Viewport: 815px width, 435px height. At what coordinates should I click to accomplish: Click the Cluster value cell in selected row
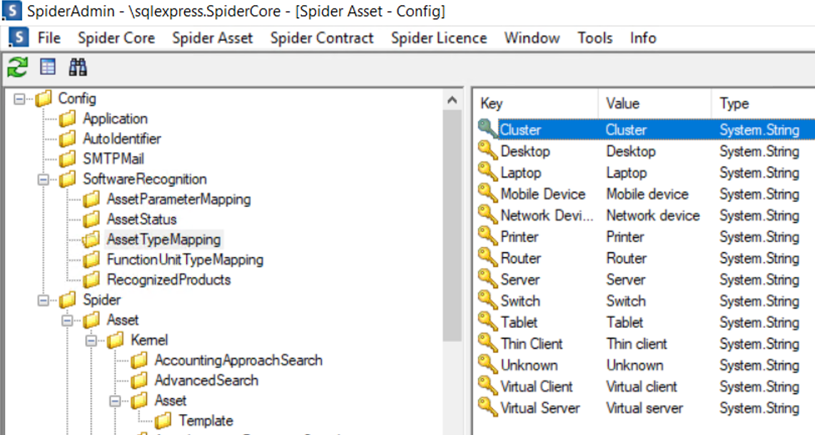click(x=626, y=129)
